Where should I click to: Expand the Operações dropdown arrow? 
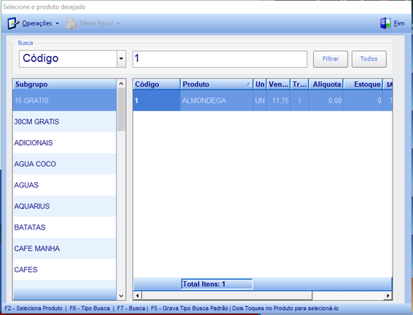tap(57, 23)
